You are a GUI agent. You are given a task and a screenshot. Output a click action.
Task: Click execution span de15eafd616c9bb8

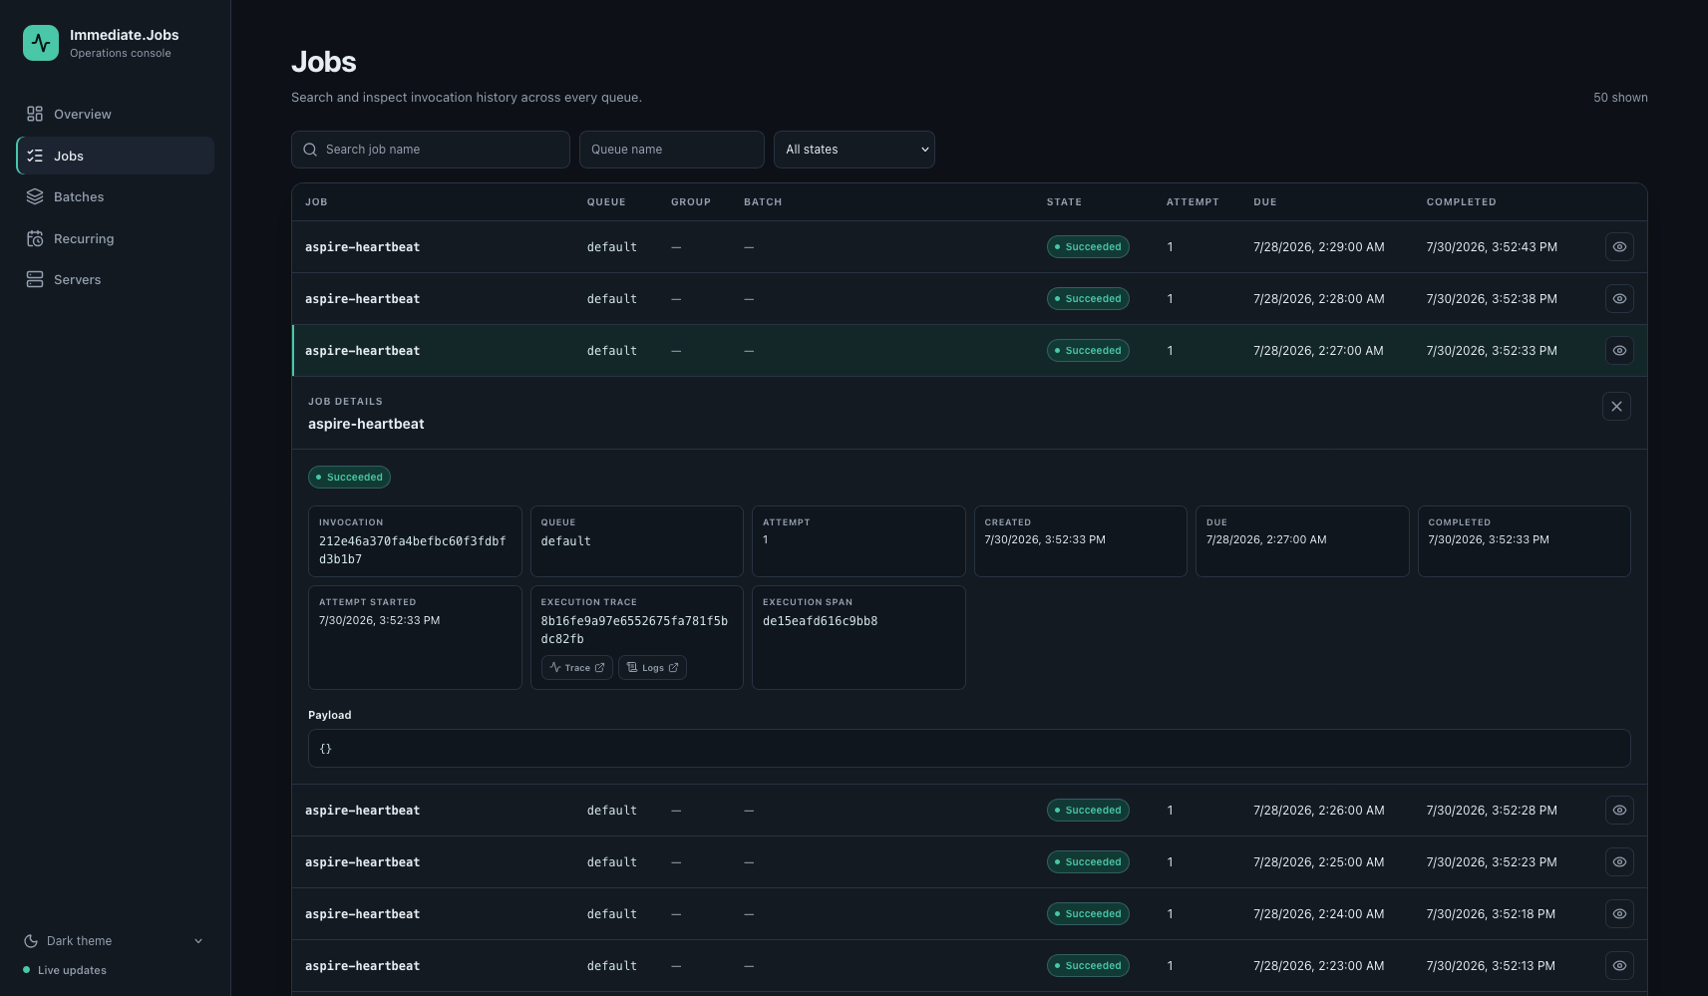(x=821, y=621)
